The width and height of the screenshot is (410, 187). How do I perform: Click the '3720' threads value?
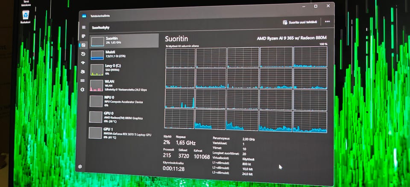pos(184,156)
